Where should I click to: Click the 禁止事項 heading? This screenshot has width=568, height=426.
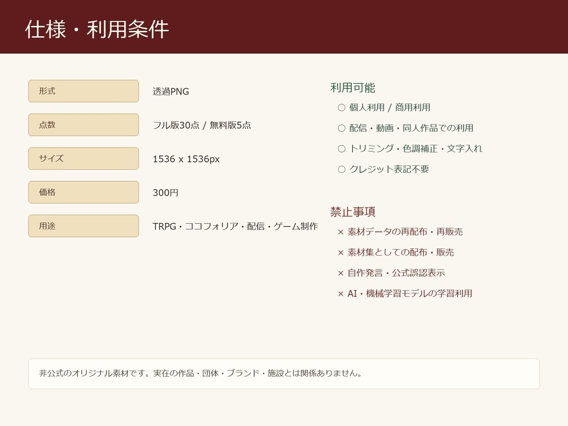(x=352, y=212)
